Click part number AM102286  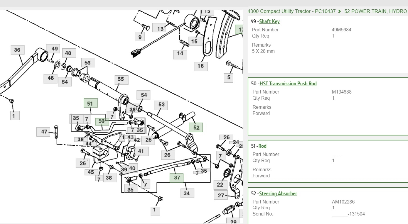(344, 202)
